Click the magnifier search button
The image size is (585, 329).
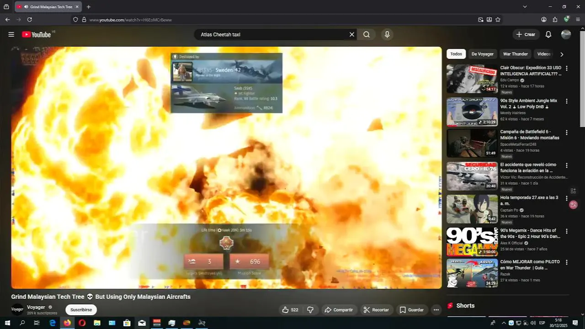coord(367,34)
